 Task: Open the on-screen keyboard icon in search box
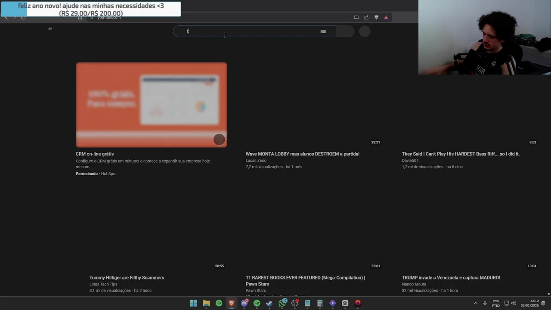(323, 31)
